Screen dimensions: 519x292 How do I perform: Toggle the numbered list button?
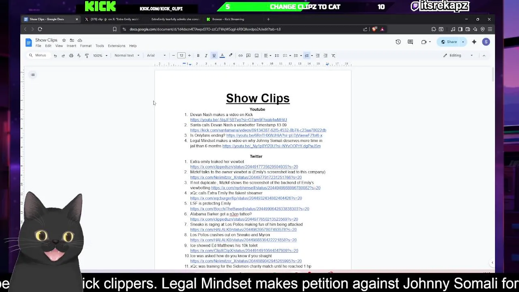[x=307, y=56]
